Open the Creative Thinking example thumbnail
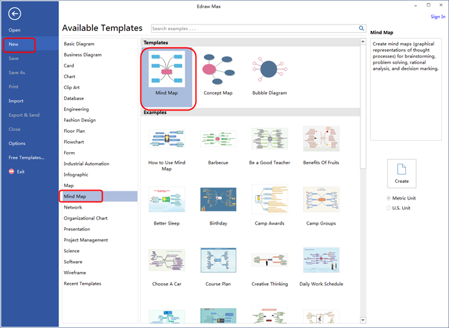This screenshot has width=449, height=328. tap(269, 260)
